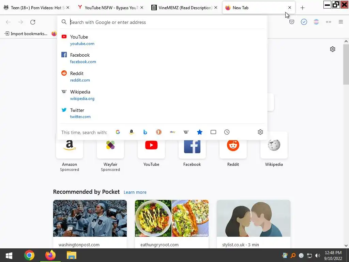Screen dimensions: 349x262
Task: Open the Reddit top site tile
Action: pos(233,149)
